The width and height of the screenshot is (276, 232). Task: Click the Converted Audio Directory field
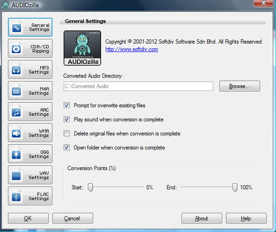click(x=138, y=86)
